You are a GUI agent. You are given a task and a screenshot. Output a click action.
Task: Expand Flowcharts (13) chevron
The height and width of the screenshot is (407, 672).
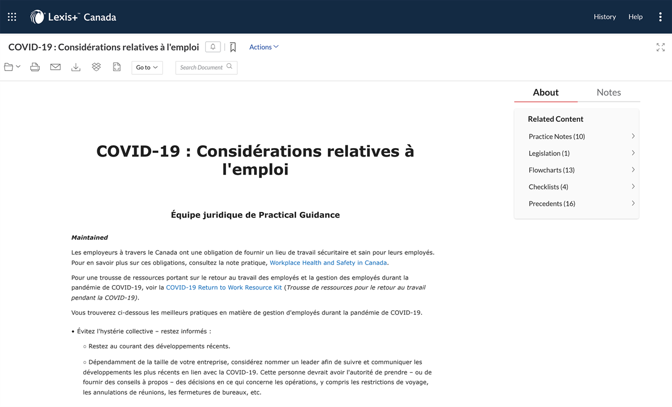633,170
